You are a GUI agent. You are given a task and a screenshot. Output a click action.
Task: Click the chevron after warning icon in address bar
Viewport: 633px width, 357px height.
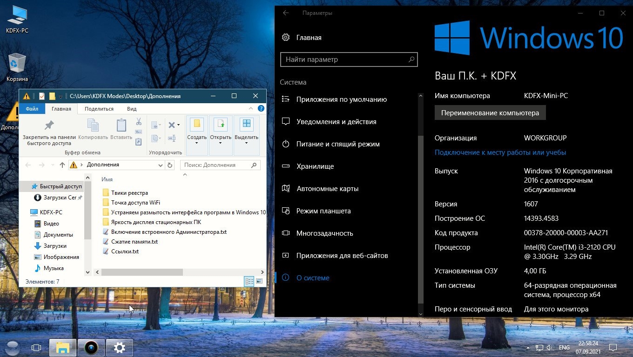[82, 165]
